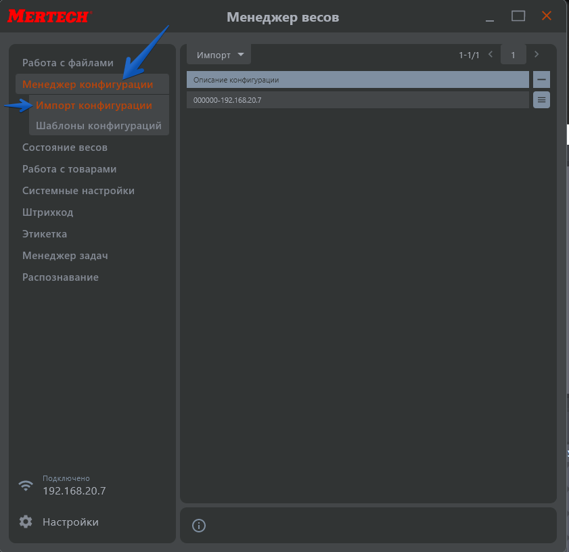Click the Wi-Fi connection status icon
569x552 pixels.
(x=26, y=485)
